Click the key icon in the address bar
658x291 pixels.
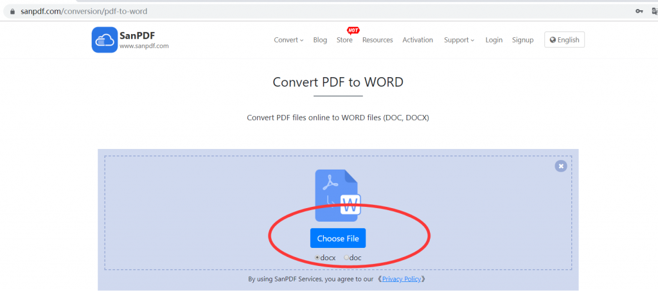point(639,12)
